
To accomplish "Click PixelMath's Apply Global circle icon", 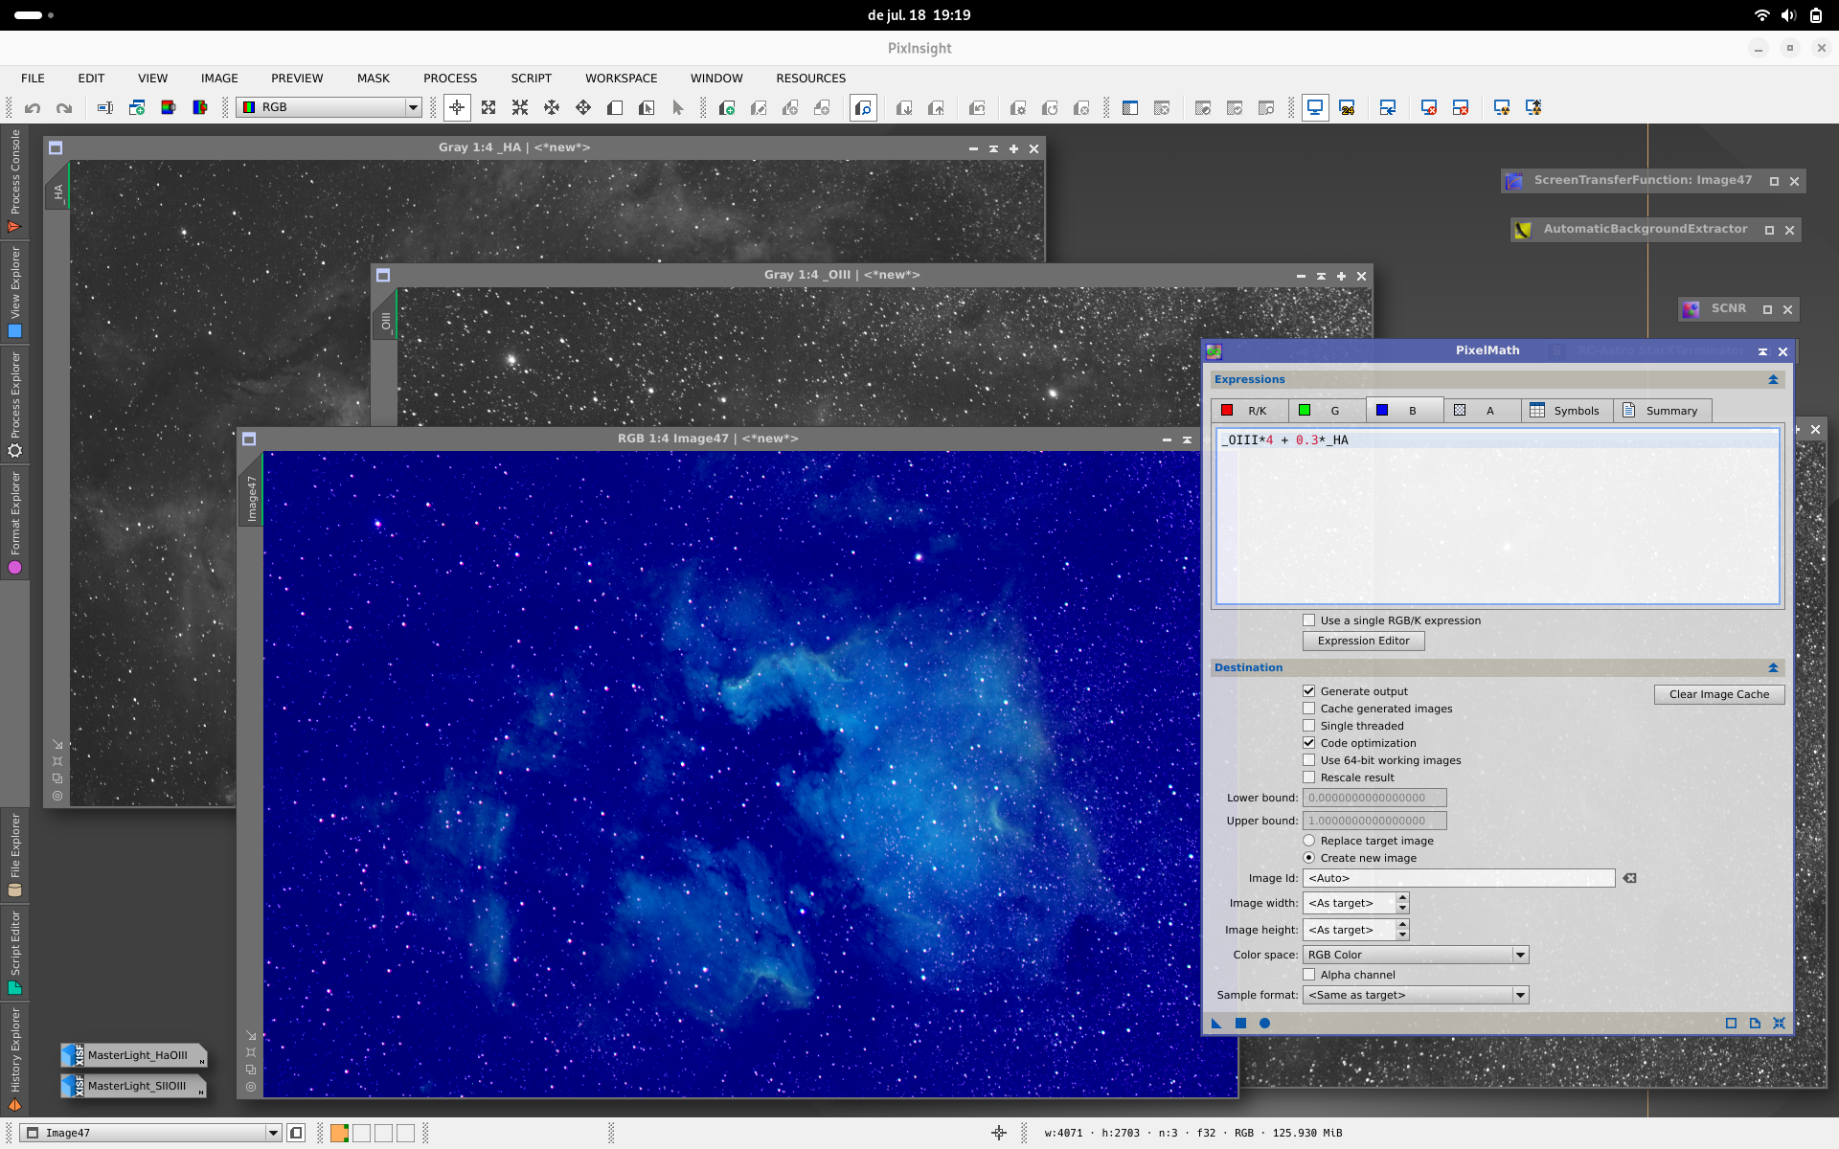I will click(1264, 1024).
